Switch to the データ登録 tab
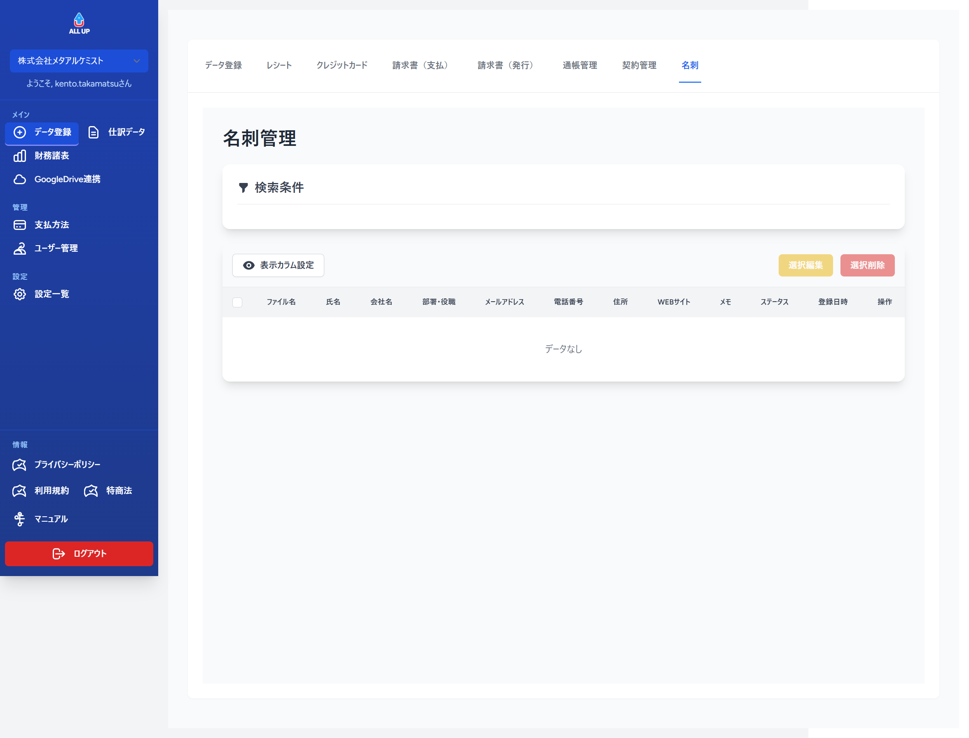The image size is (969, 738). pyautogui.click(x=223, y=65)
